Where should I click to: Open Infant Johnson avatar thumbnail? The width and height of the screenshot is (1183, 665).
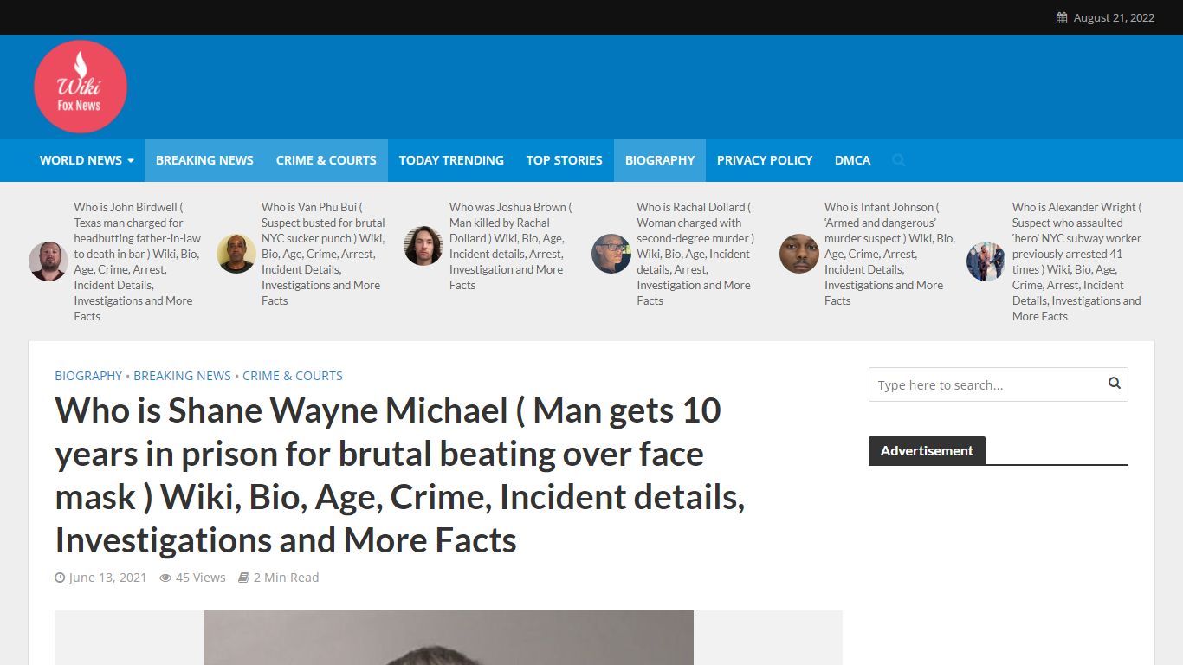coord(799,254)
